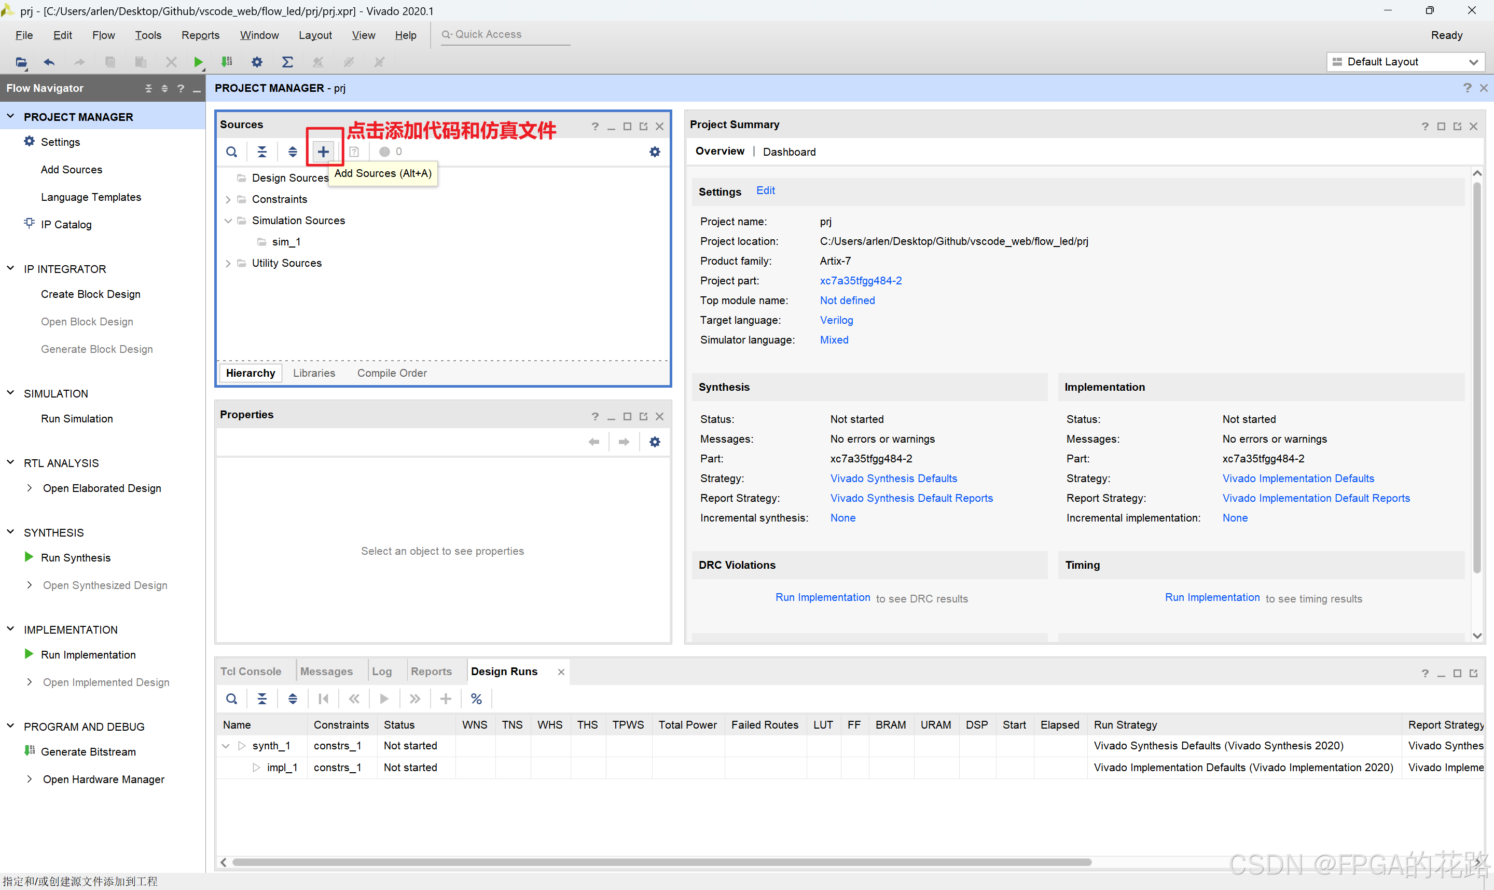Maximize the Project Summary panel
This screenshot has height=890, width=1494.
(1441, 126)
